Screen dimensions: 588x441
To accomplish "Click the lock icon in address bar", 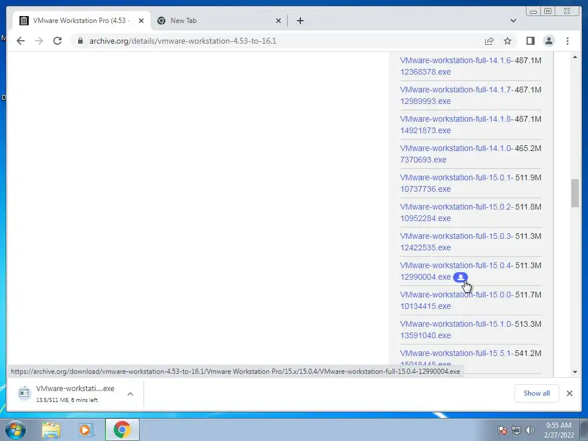I will coord(80,41).
